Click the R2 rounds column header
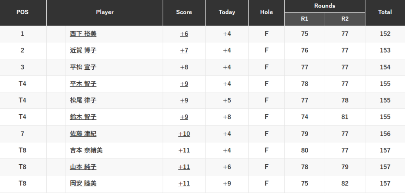405x193 pixels. coord(345,19)
